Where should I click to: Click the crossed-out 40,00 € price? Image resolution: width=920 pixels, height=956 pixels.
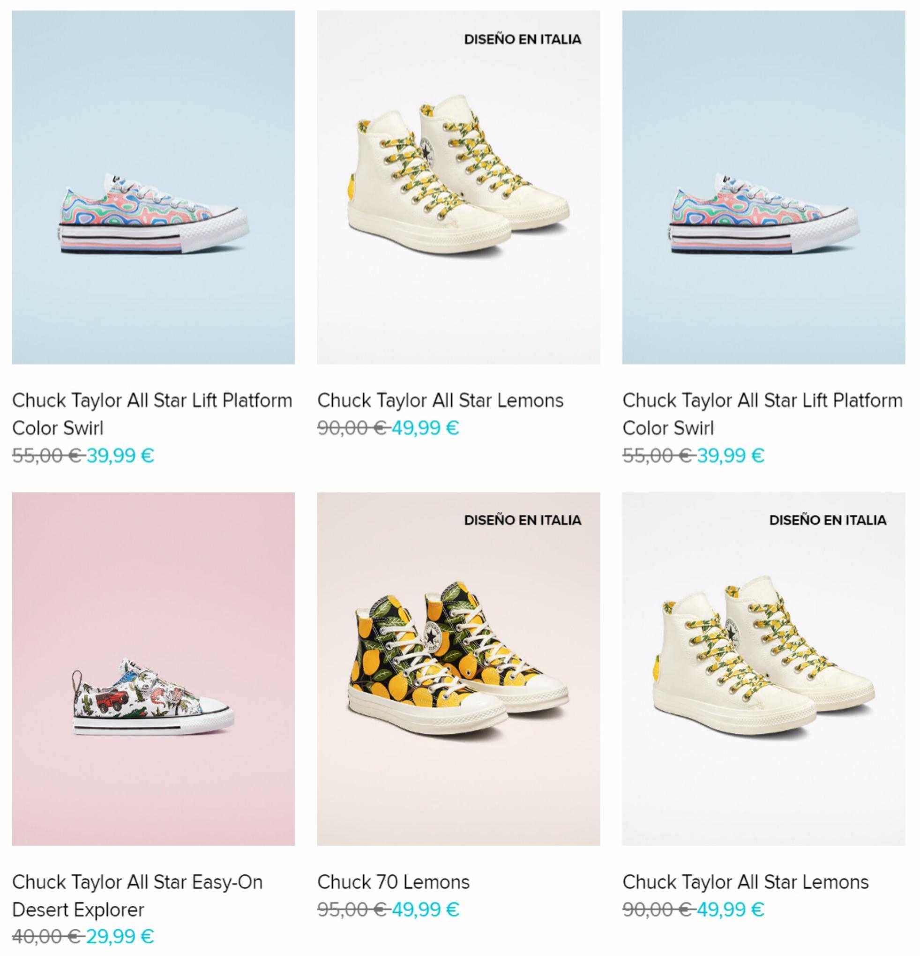[46, 936]
